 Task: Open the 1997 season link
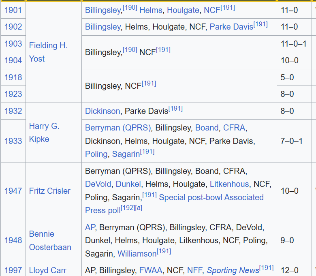13,270
